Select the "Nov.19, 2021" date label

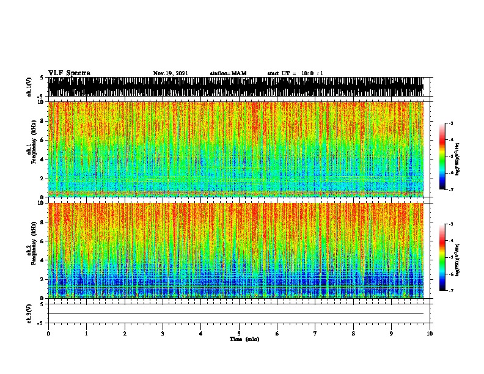170,73
